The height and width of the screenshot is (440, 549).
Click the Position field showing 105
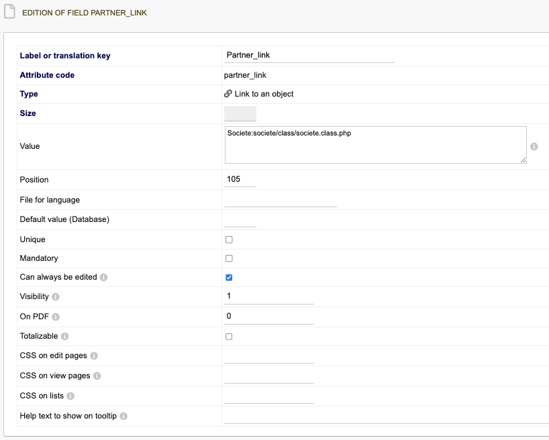tap(240, 179)
